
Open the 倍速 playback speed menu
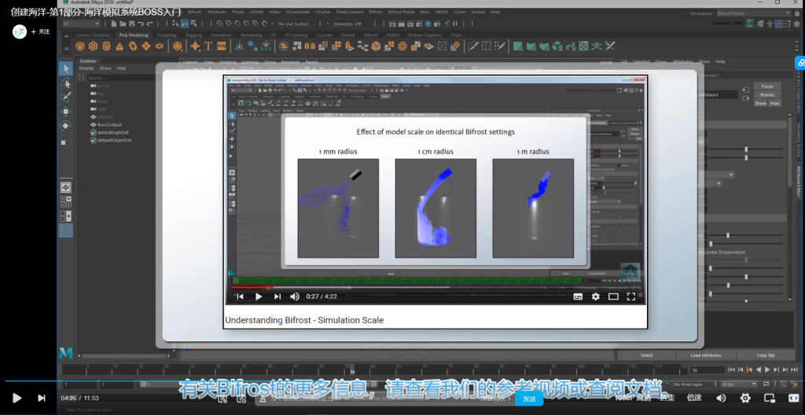694,398
